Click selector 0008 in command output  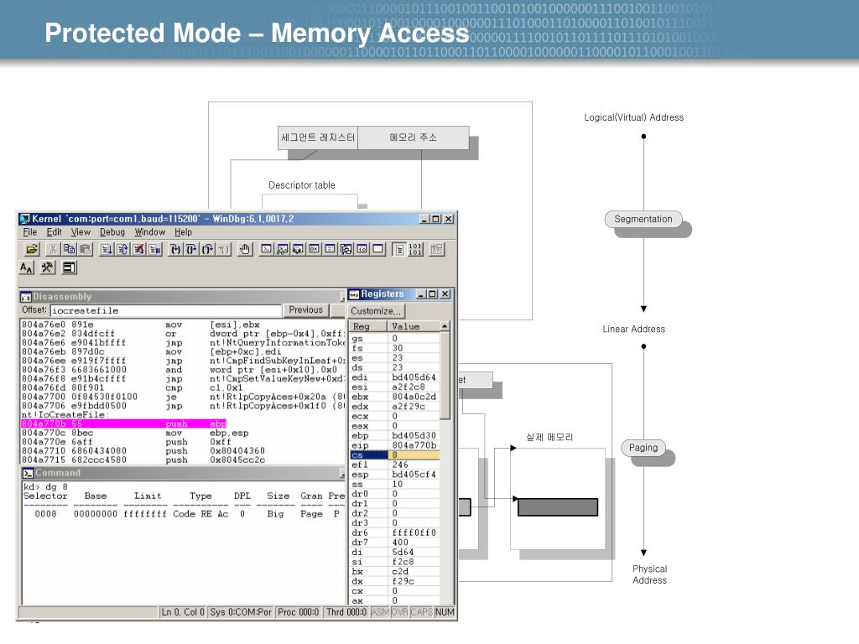click(45, 514)
